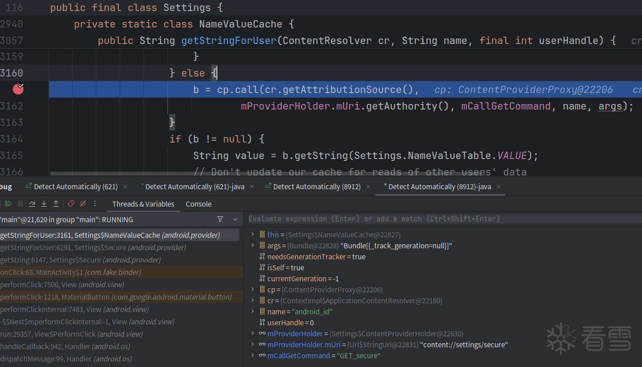The height and width of the screenshot is (367, 642).
Task: Expand the 'cr' ApplicationContentResolver variable
Action: coord(252,301)
